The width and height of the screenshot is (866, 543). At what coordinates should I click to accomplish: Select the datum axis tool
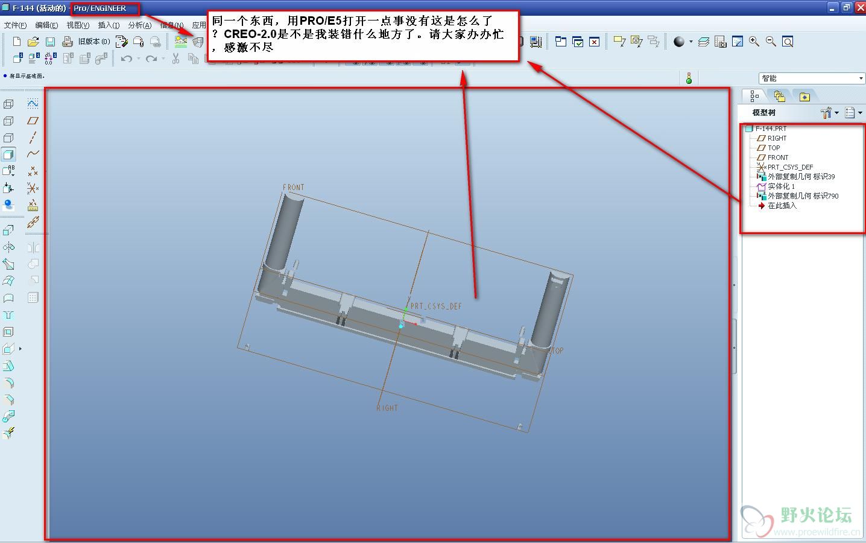33,138
